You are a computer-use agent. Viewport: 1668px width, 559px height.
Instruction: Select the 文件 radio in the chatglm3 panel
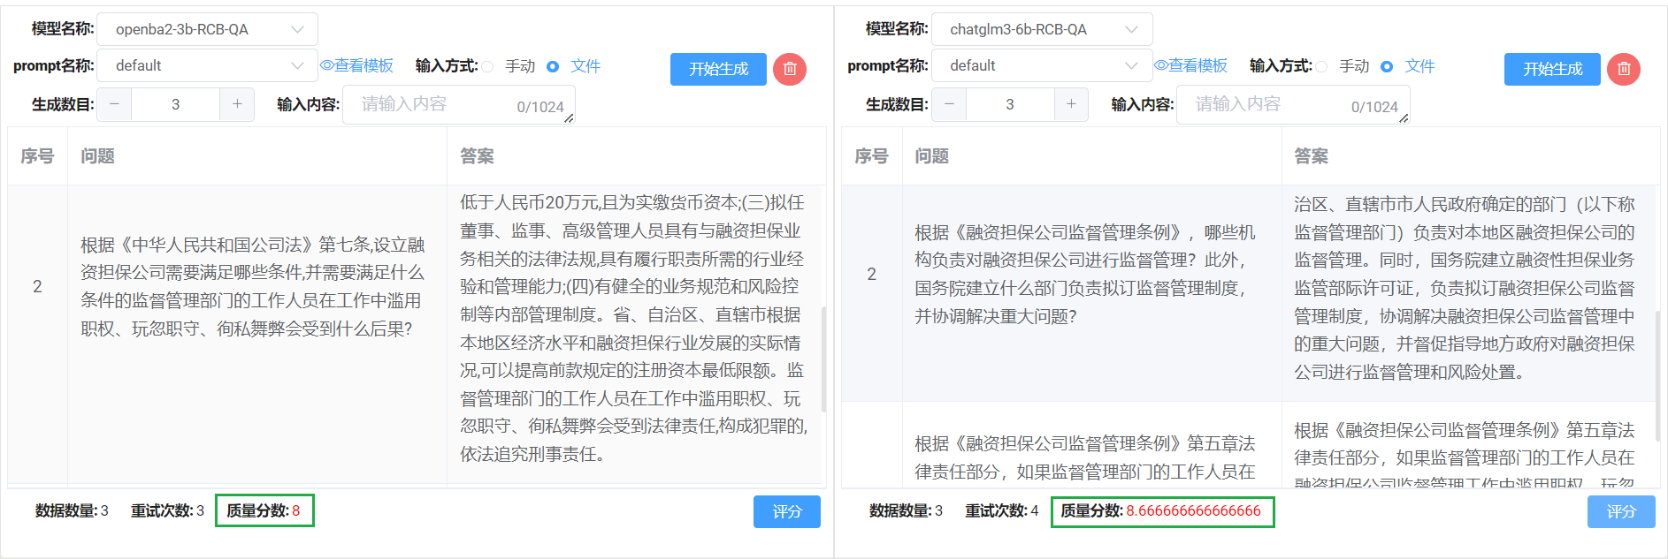coord(1387,66)
